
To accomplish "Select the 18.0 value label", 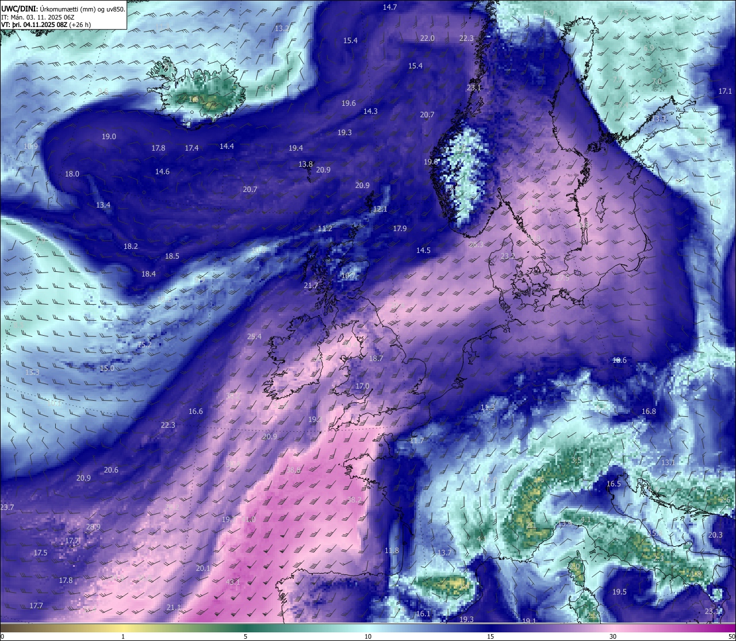I will [72, 174].
